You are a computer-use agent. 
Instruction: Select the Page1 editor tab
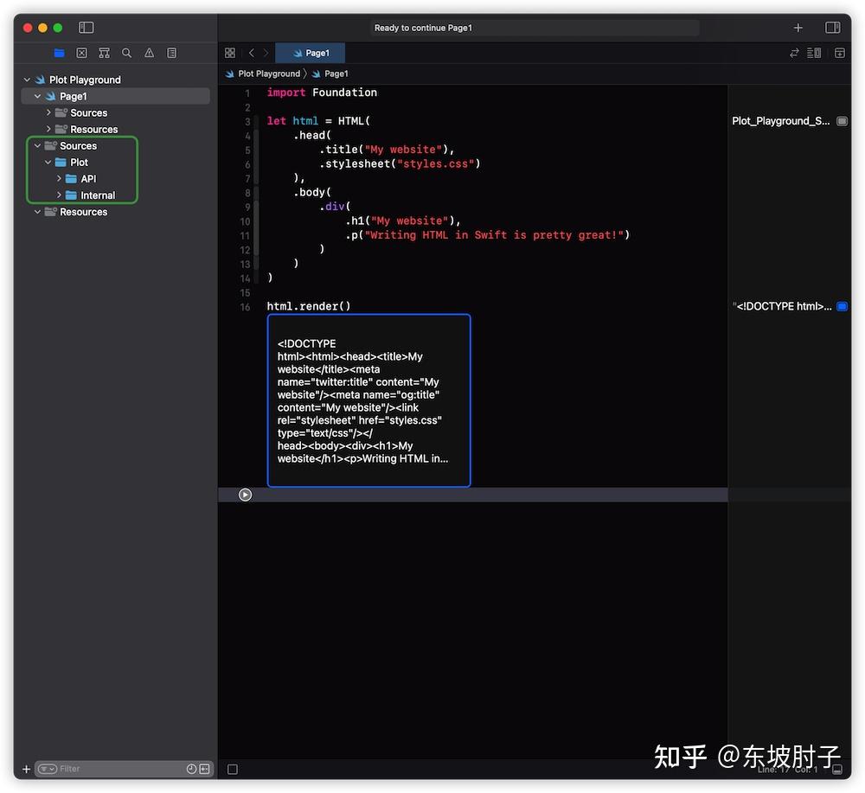[310, 53]
